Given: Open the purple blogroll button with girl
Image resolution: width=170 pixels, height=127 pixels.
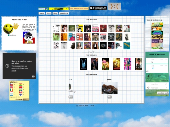Looking at the screenshot, I should coord(157,41).
